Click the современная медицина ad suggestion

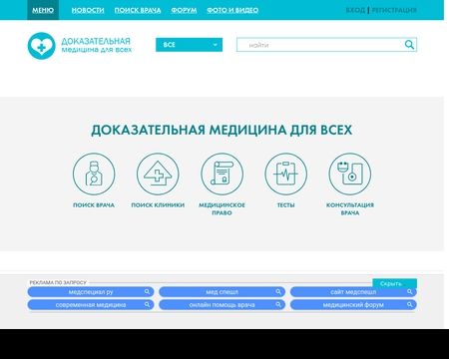click(91, 304)
